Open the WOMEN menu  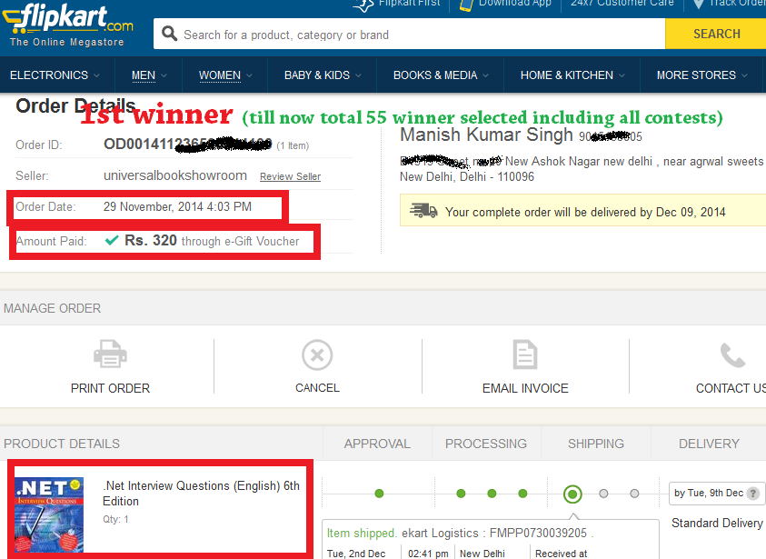(219, 75)
